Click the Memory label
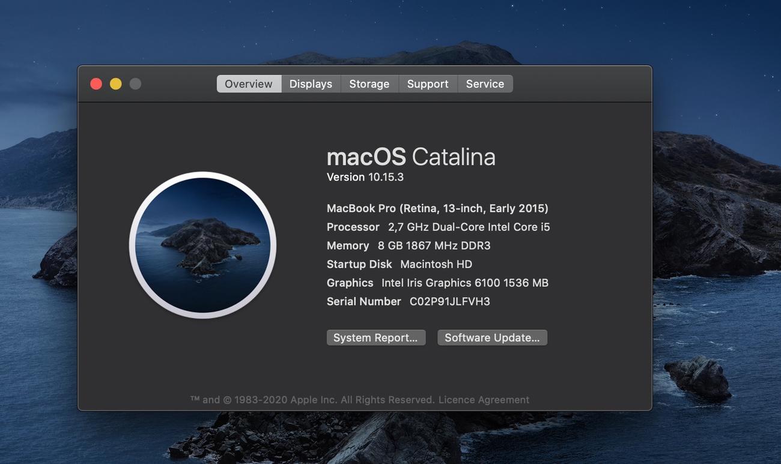Viewport: 781px width, 464px height. [348, 246]
